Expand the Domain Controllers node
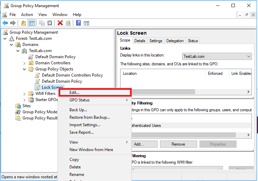This screenshot has height=181, width=258. (25, 63)
